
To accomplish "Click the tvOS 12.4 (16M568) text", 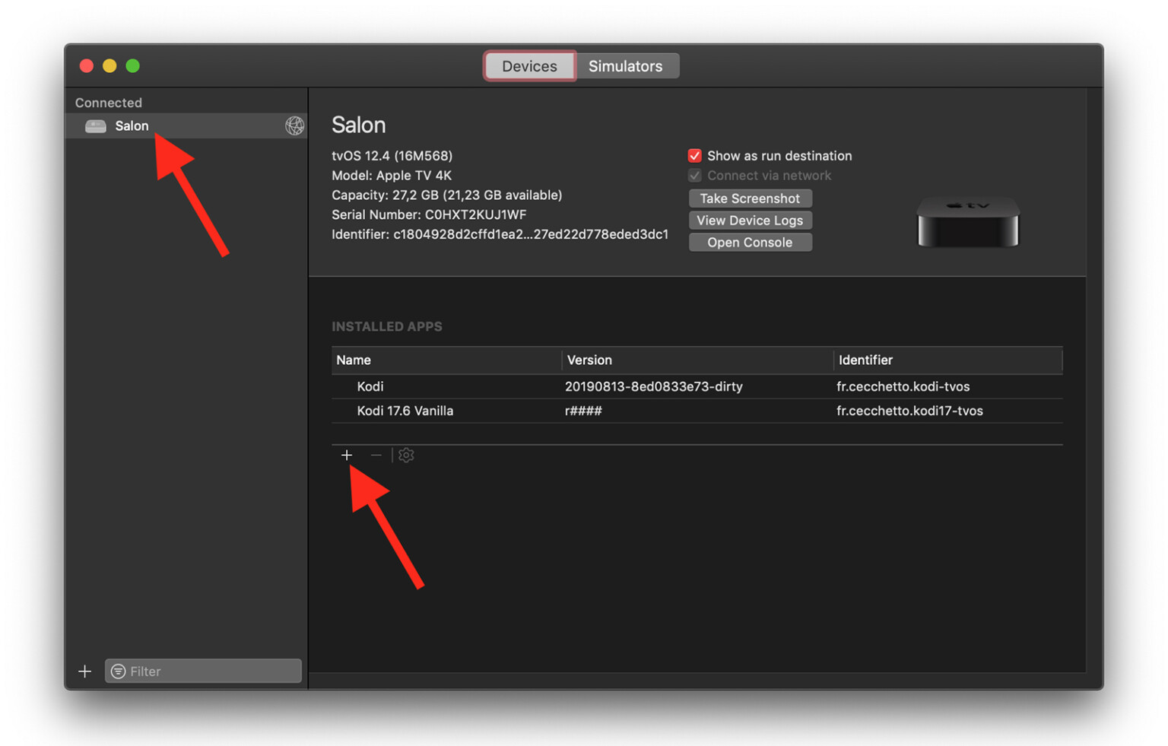I will click(392, 156).
